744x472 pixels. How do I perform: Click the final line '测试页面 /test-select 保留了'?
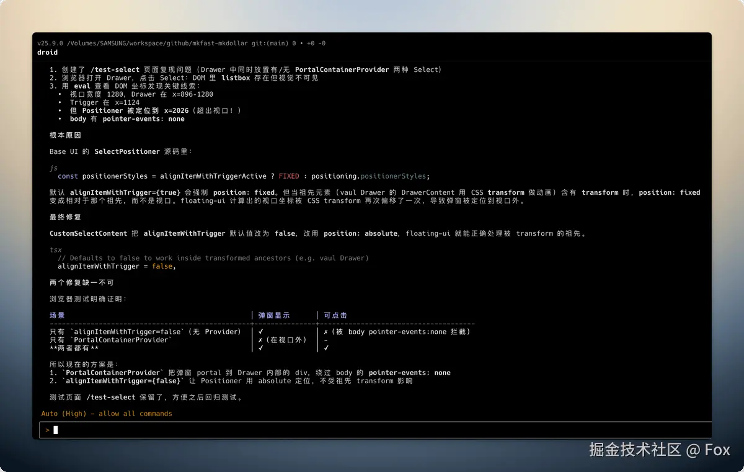(146, 397)
